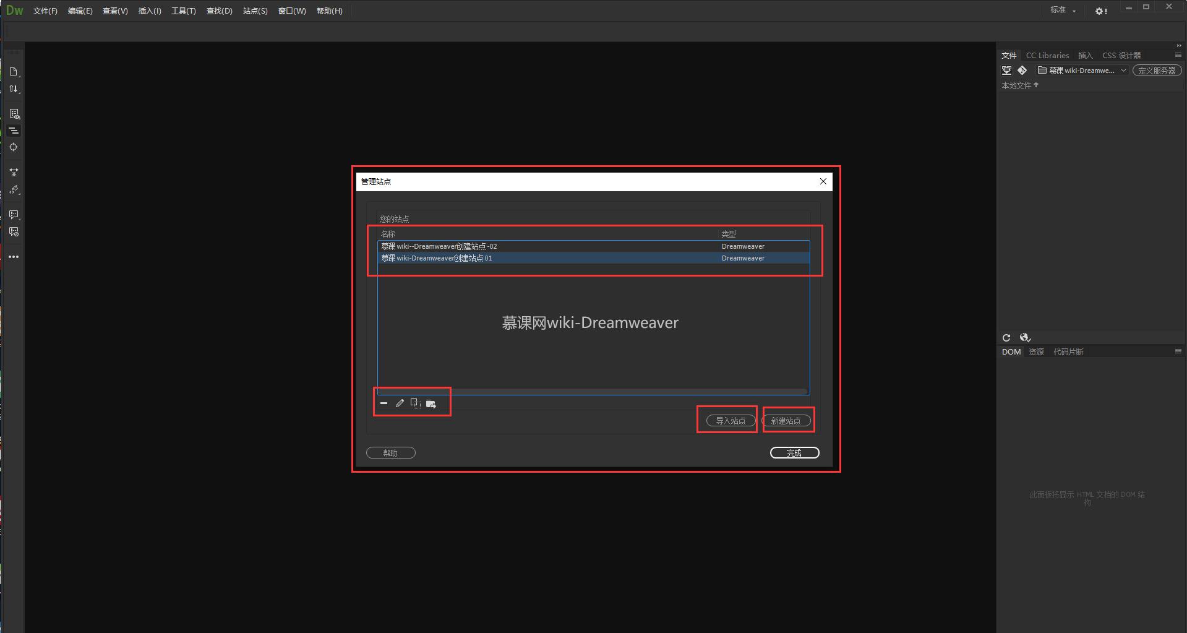Image resolution: width=1187 pixels, height=633 pixels.
Task: Switch to the DOM tab
Action: click(x=1011, y=352)
